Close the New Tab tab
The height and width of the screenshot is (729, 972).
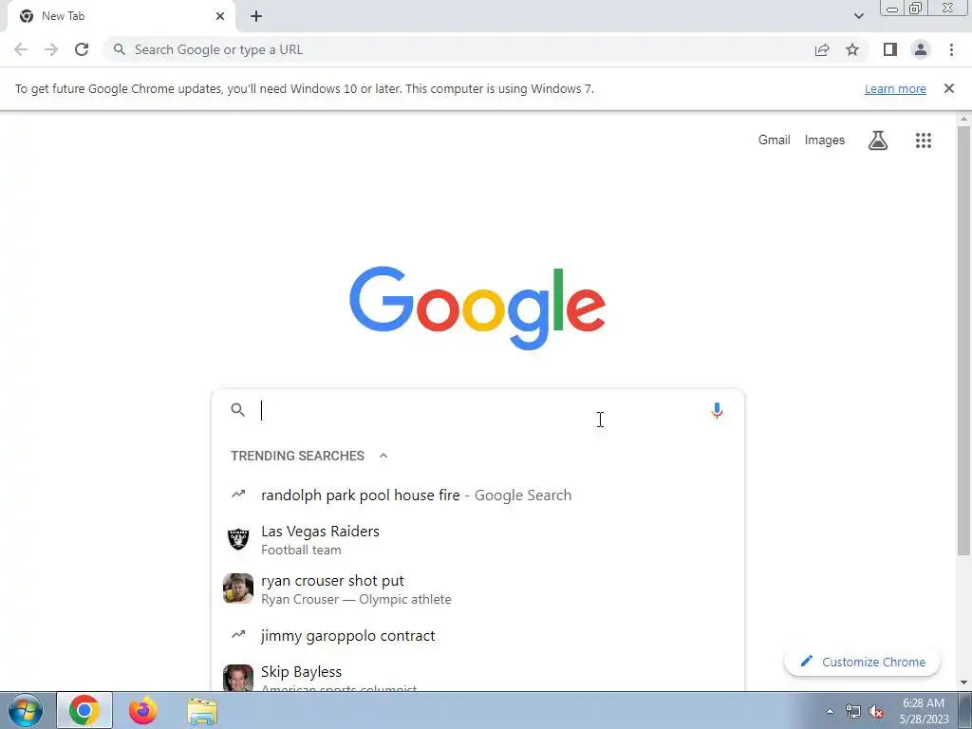coord(220,16)
